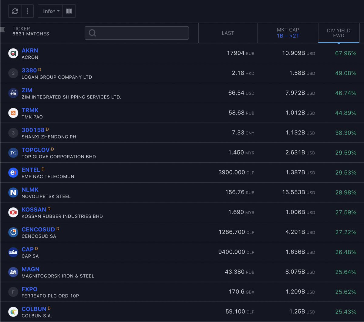
Task: Click CENCOSUD market cap 4.291B USD
Action: click(300, 232)
